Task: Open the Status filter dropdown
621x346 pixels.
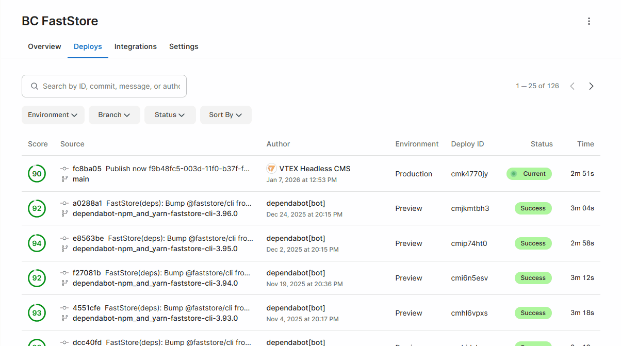Action: coord(170,115)
